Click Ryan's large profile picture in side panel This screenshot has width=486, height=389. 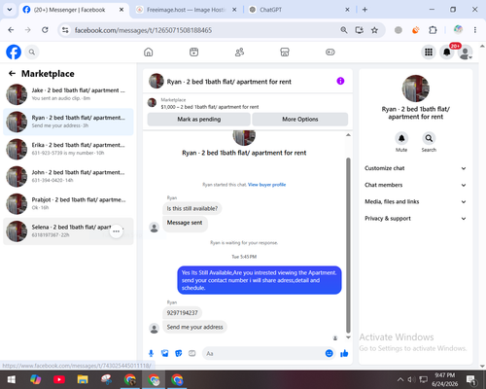pyautogui.click(x=416, y=88)
